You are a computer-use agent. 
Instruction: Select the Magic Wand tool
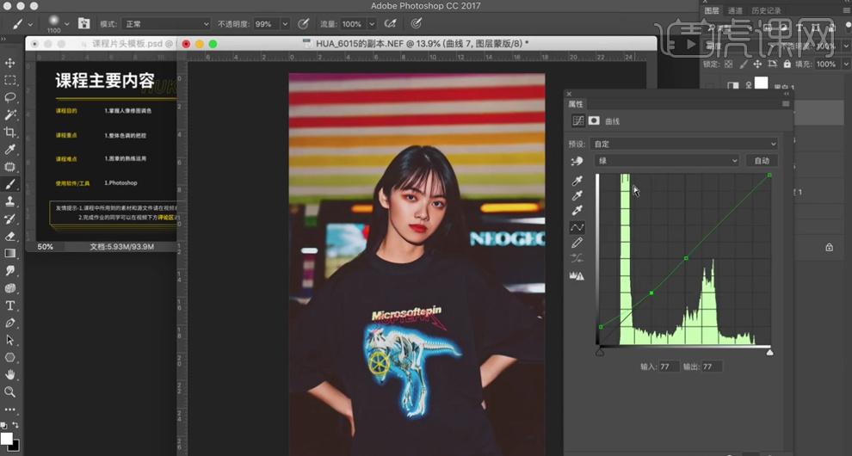(x=9, y=114)
